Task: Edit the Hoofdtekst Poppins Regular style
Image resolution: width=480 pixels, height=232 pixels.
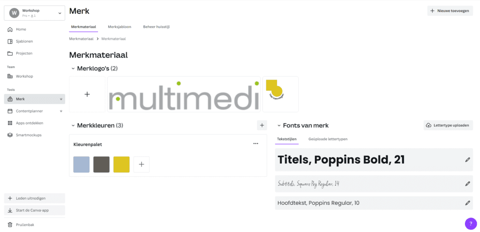Action: [467, 203]
